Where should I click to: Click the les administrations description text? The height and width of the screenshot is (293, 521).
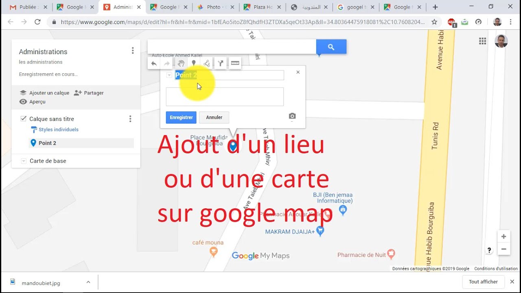(x=41, y=62)
